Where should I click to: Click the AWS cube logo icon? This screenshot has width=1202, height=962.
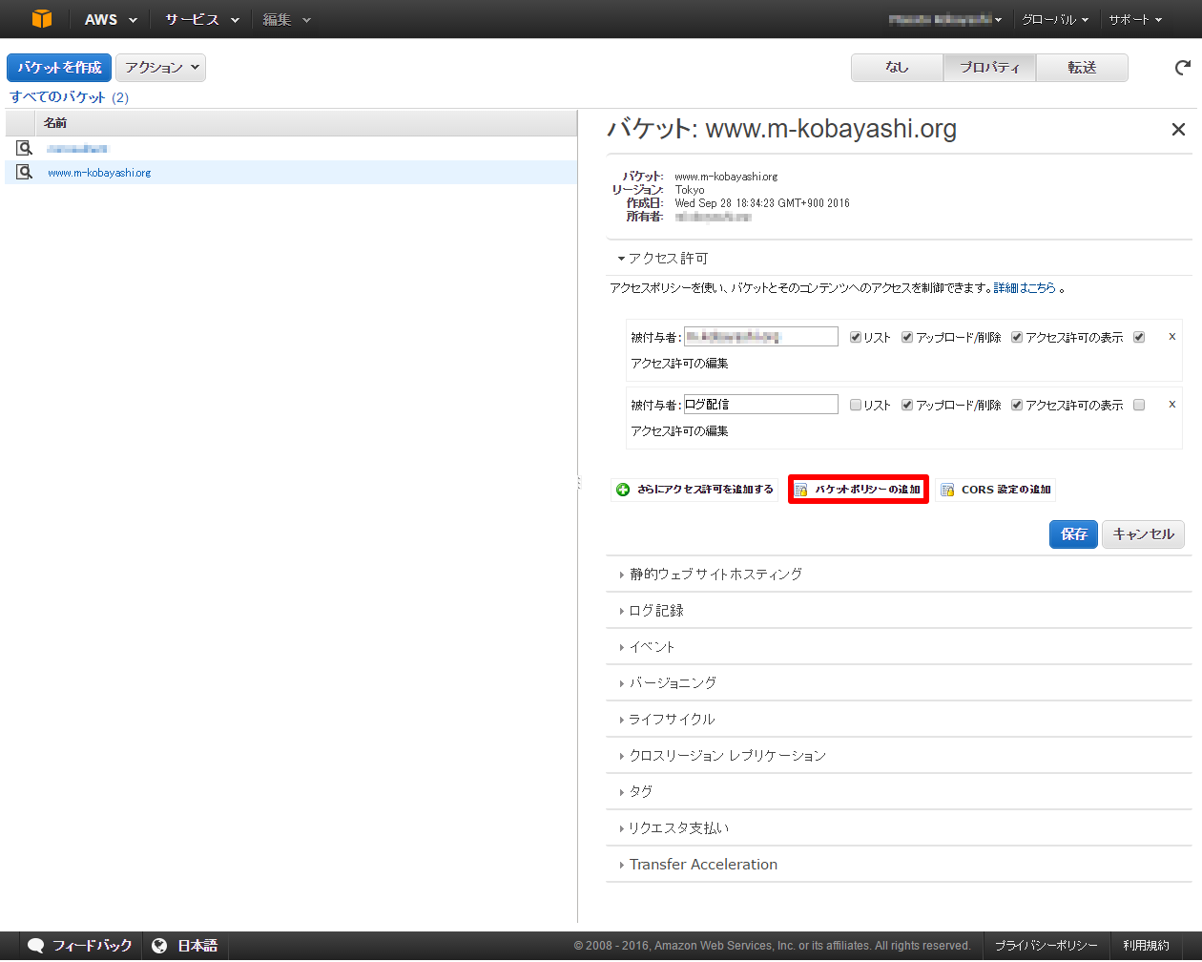pyautogui.click(x=42, y=19)
